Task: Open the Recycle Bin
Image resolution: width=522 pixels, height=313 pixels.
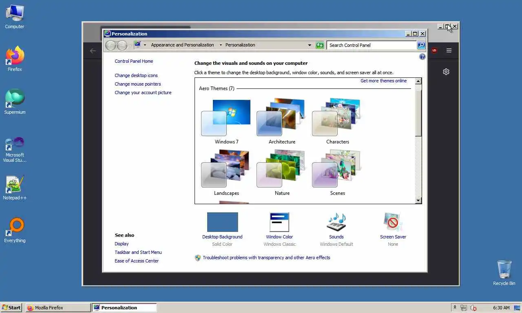Action: [x=504, y=273]
